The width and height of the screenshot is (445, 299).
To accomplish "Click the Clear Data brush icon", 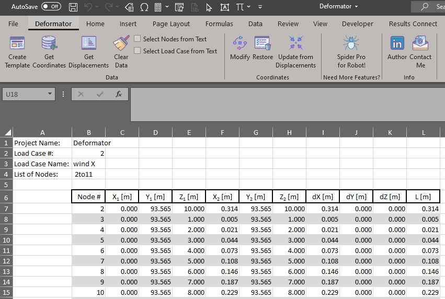I will [121, 44].
